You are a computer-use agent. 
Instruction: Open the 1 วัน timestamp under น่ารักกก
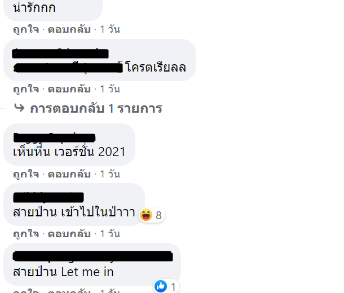pos(110,29)
